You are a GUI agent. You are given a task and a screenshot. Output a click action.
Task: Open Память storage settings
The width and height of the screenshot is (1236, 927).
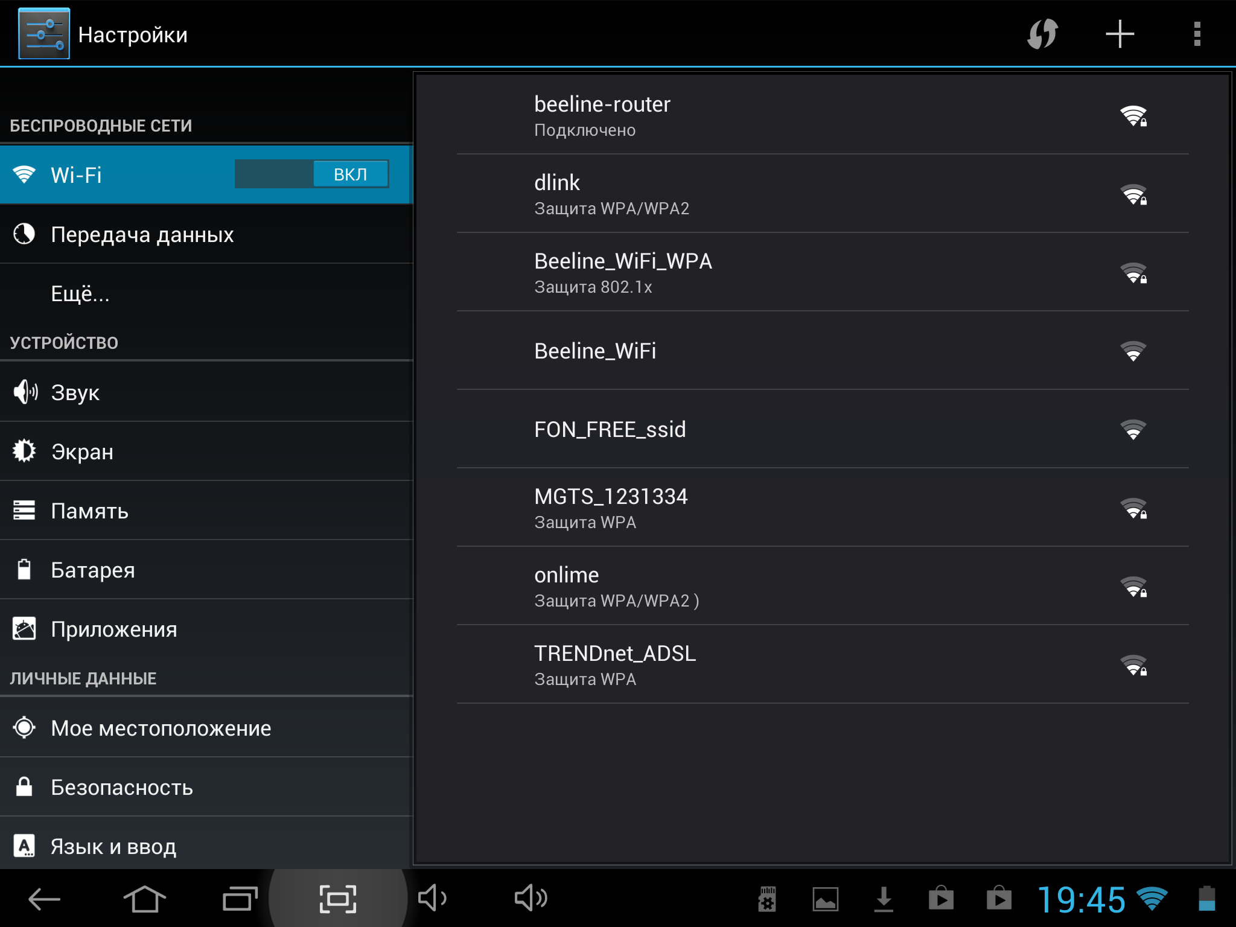[206, 511]
